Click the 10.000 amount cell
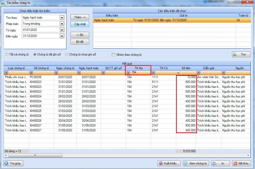The width and height of the screenshot is (255, 169). pyautogui.click(x=186, y=77)
